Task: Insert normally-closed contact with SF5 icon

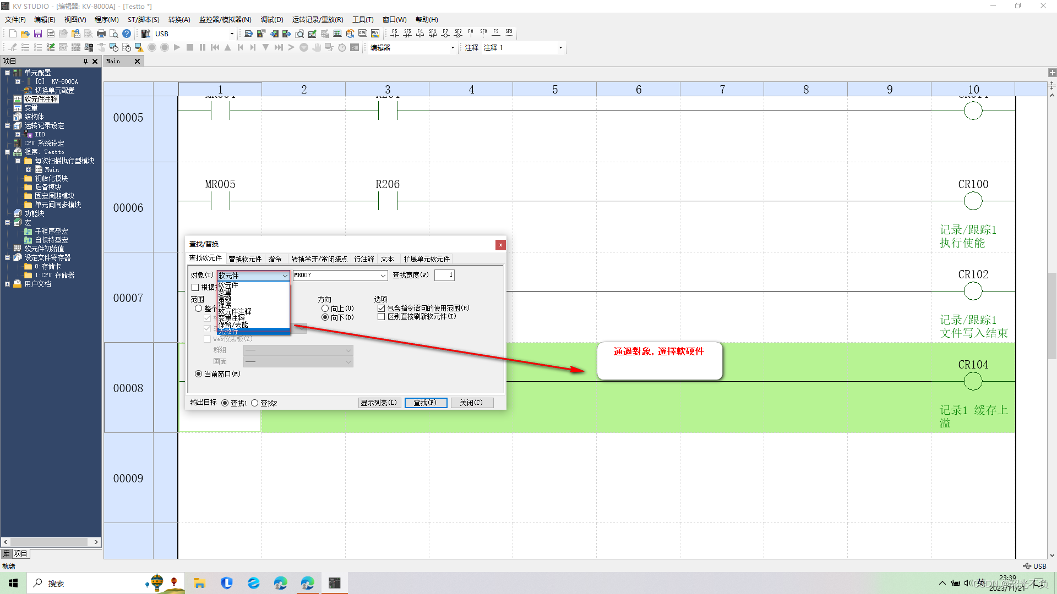Action: [x=407, y=34]
